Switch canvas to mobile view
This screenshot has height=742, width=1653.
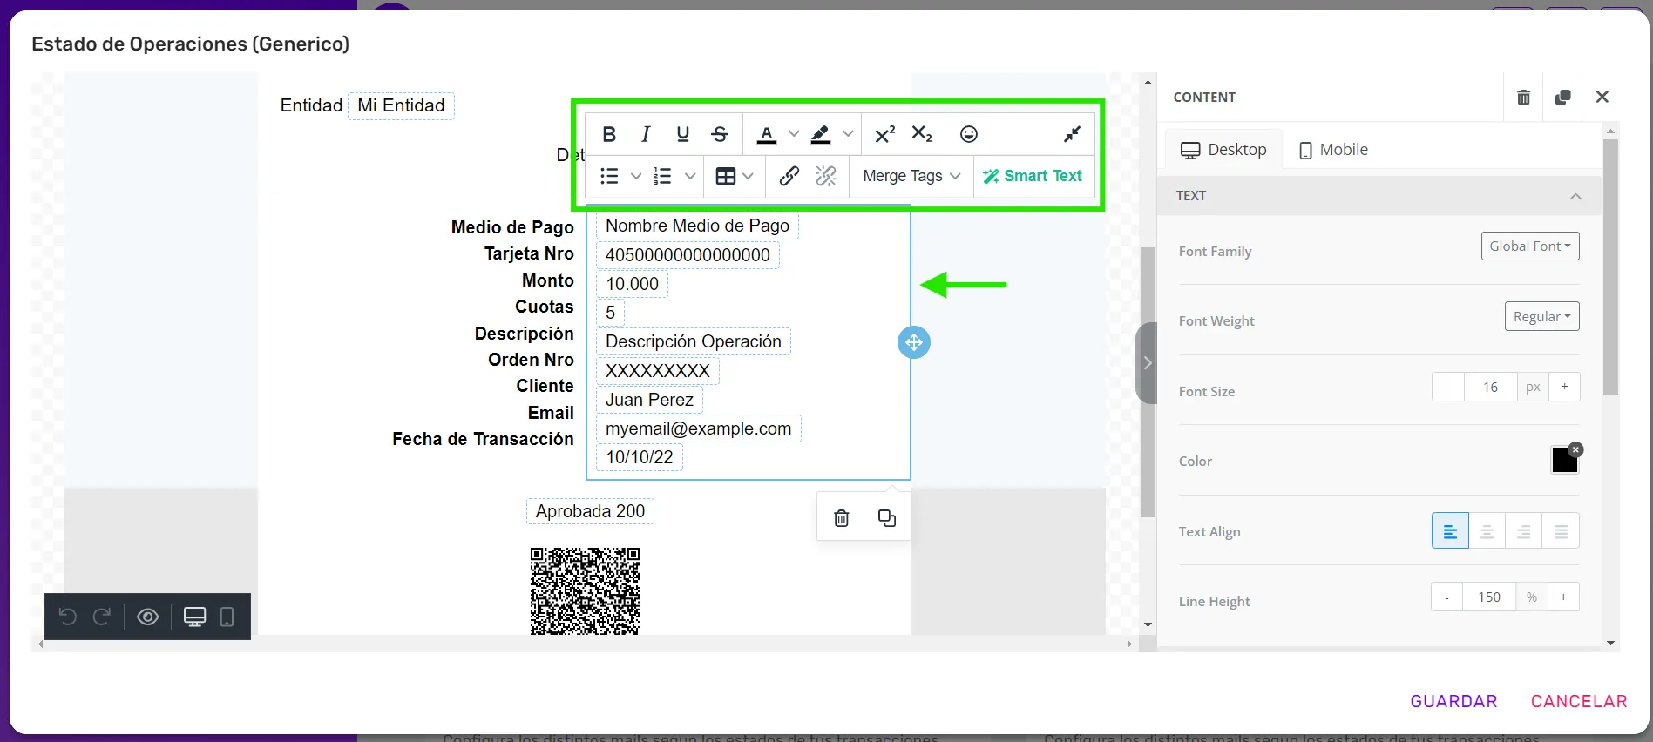[227, 617]
